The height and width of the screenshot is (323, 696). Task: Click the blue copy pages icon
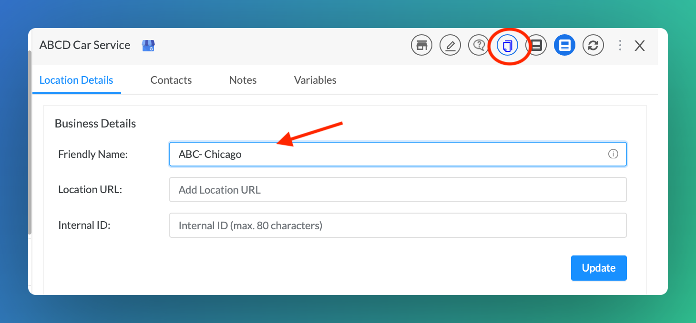coord(508,46)
